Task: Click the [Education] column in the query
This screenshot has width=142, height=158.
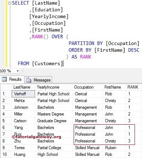Action: (x=47, y=10)
